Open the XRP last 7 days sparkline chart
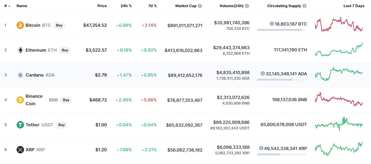 point(339,149)
